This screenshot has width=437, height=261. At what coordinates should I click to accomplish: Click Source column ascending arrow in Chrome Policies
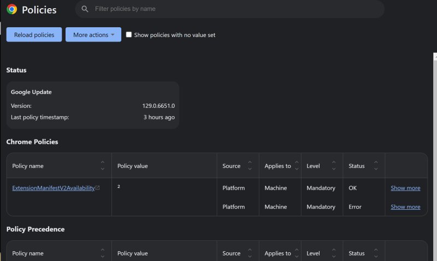click(250, 162)
